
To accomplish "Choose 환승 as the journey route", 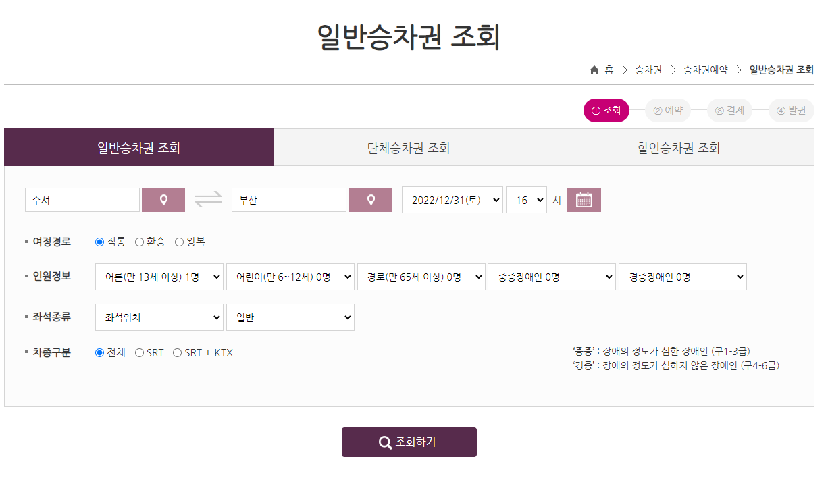I will (x=140, y=241).
